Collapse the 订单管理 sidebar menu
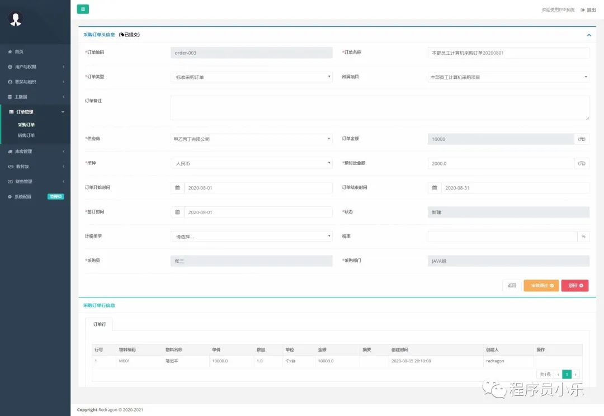Viewport: 604px width, 416px height. pos(35,112)
